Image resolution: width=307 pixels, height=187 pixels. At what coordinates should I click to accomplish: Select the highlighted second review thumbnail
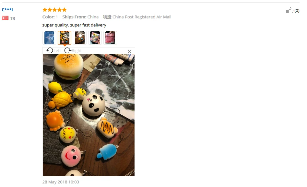[x=65, y=38]
